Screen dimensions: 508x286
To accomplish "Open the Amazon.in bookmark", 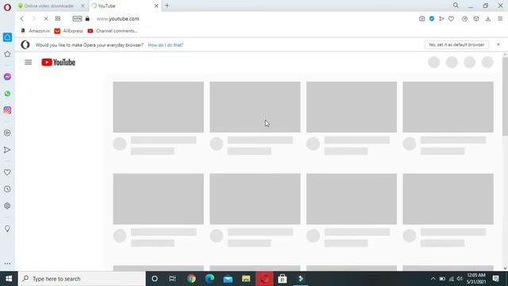I will pos(36,31).
